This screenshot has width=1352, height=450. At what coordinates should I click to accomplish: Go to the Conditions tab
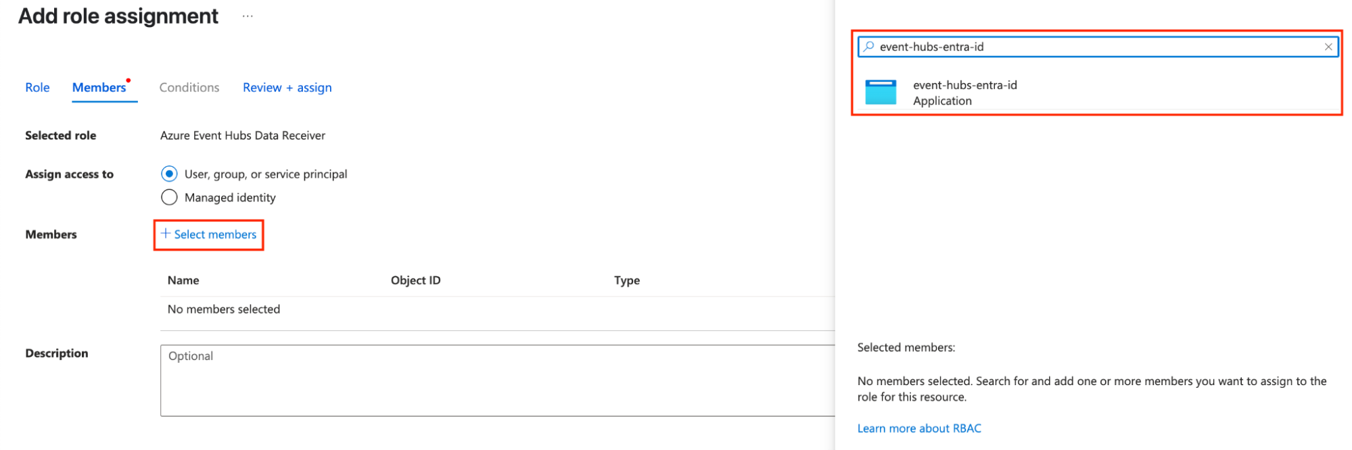coord(189,88)
